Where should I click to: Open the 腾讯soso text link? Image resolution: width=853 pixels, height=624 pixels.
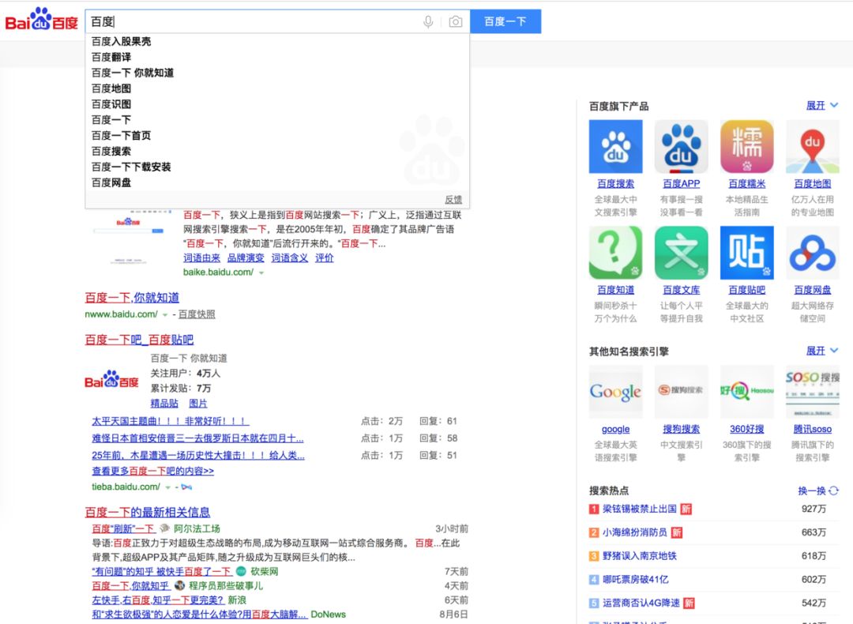(x=812, y=429)
